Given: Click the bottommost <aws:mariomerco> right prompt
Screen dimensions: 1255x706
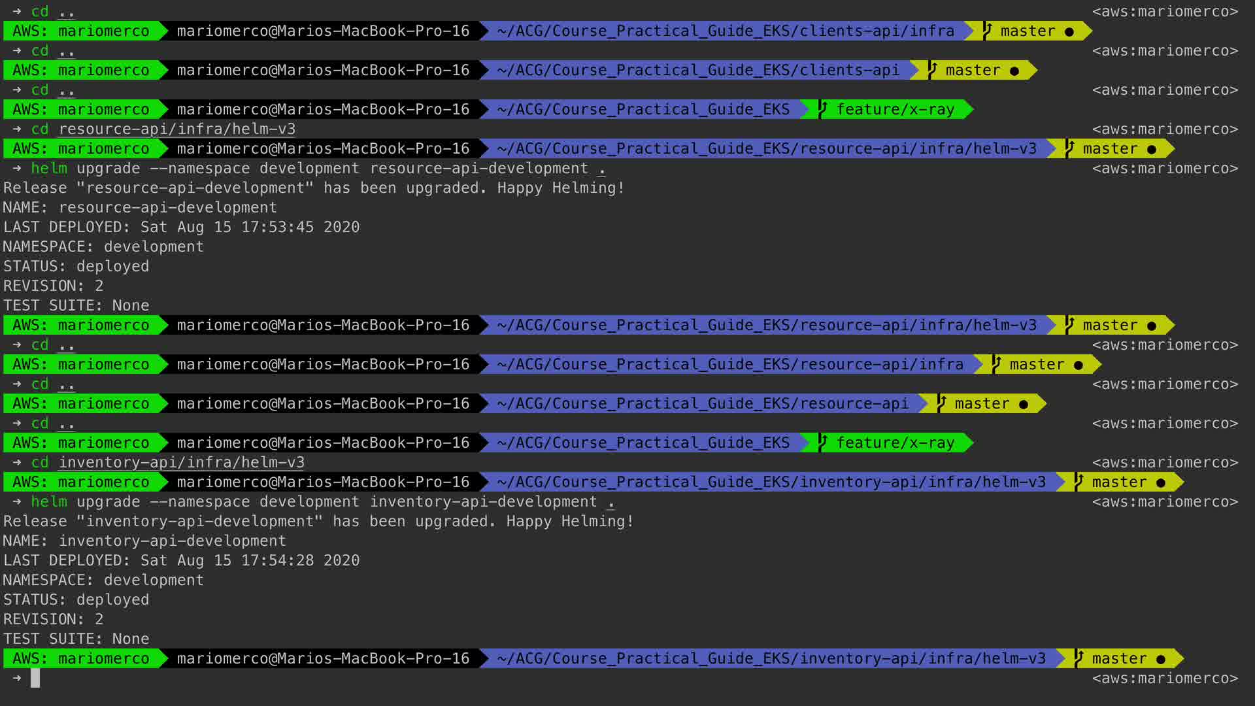Looking at the screenshot, I should tap(1165, 678).
